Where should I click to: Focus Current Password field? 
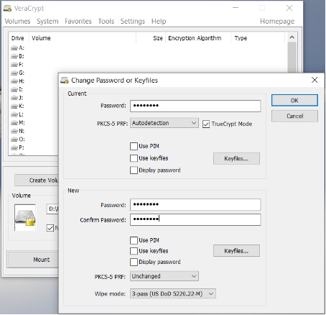pyautogui.click(x=195, y=106)
